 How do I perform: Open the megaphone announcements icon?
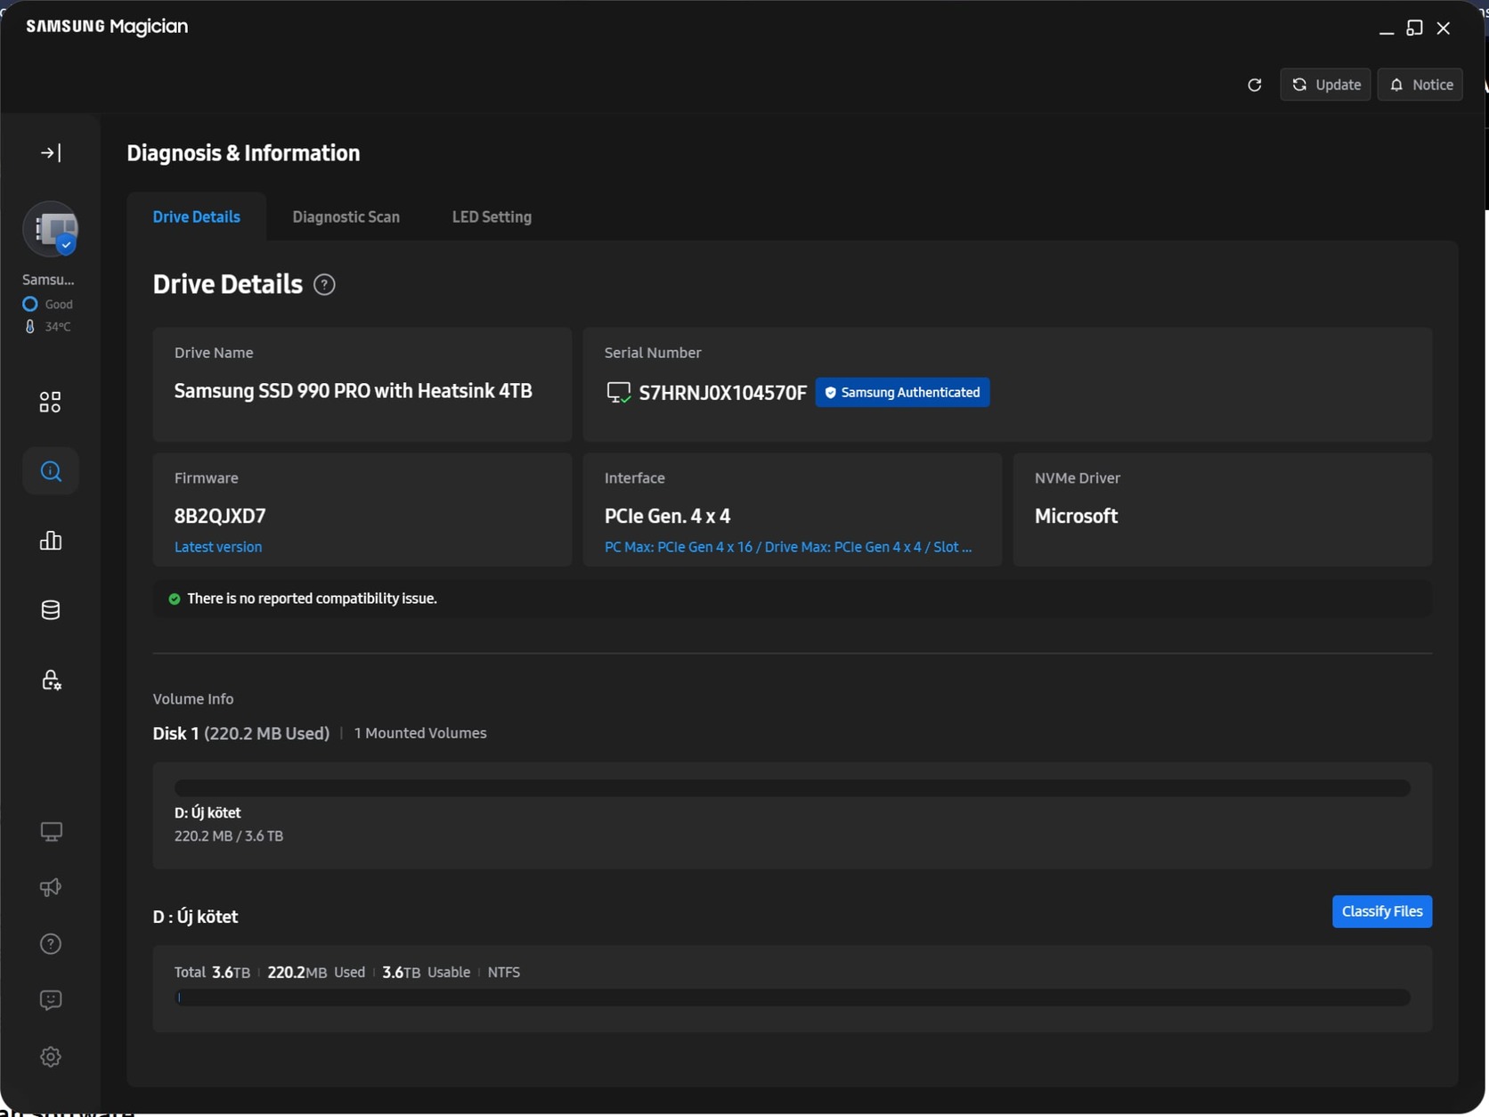51,887
